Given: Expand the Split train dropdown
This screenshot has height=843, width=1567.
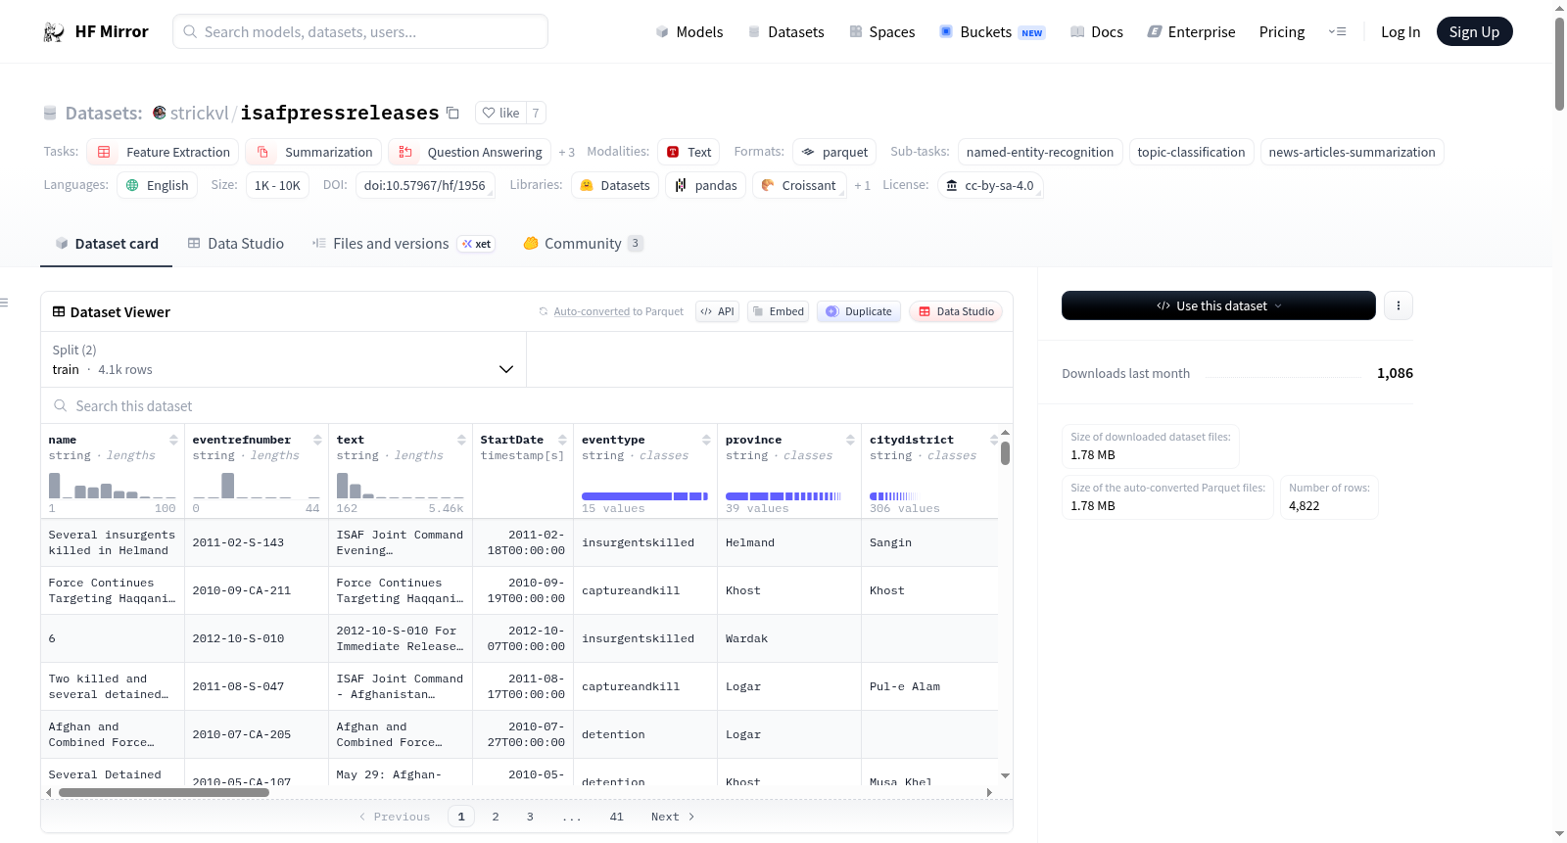Looking at the screenshot, I should click(x=283, y=359).
